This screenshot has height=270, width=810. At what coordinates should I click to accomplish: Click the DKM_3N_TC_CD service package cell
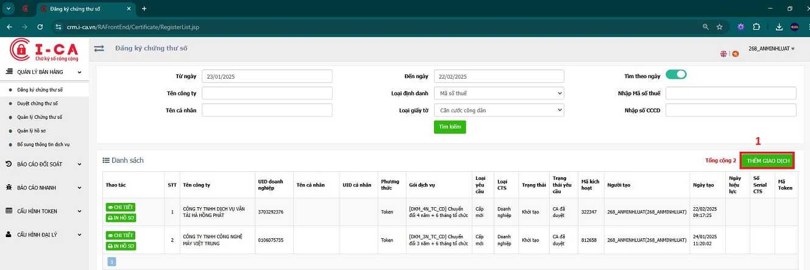[438, 240]
